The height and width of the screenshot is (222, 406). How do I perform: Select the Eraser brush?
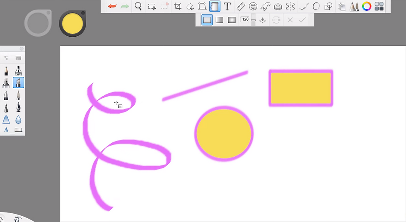pos(18,130)
